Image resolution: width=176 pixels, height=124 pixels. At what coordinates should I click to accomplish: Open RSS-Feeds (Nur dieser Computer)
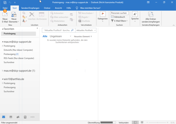click(x=19, y=58)
